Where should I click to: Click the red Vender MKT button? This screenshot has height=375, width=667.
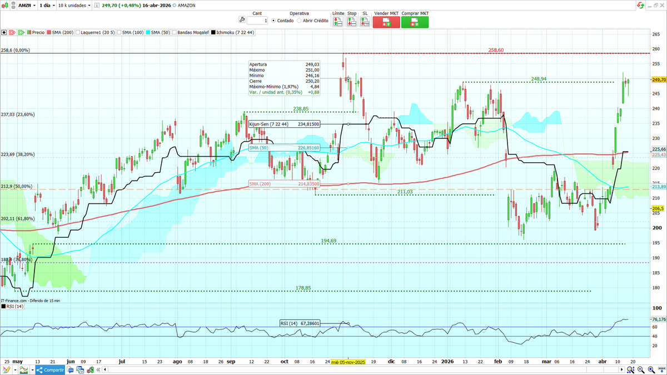point(386,22)
